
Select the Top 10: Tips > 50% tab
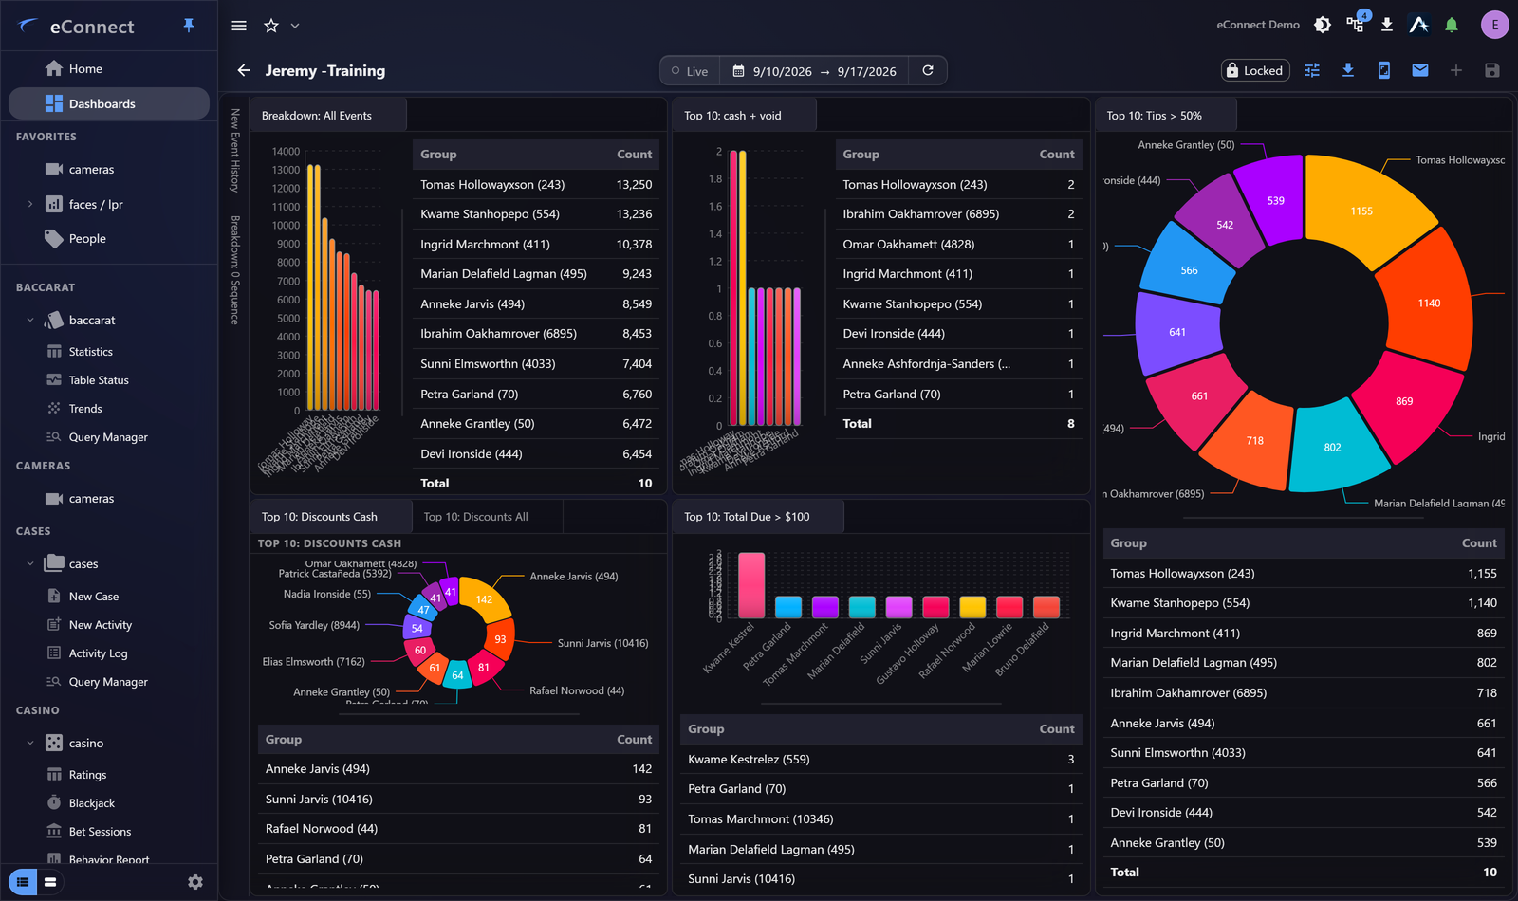pos(1165,116)
